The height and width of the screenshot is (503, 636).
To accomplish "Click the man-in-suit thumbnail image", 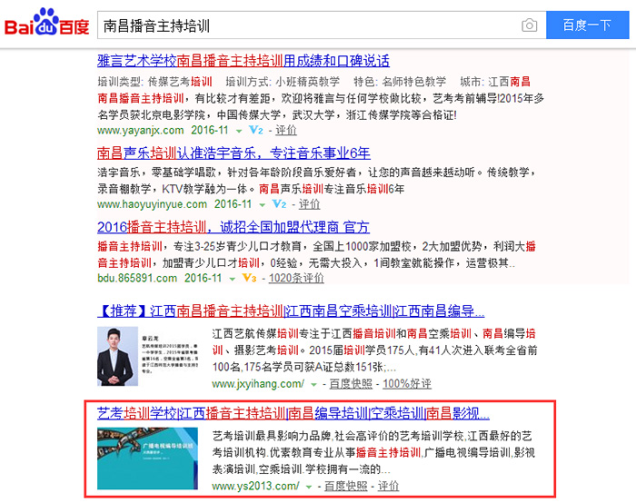I will pos(117,356).
